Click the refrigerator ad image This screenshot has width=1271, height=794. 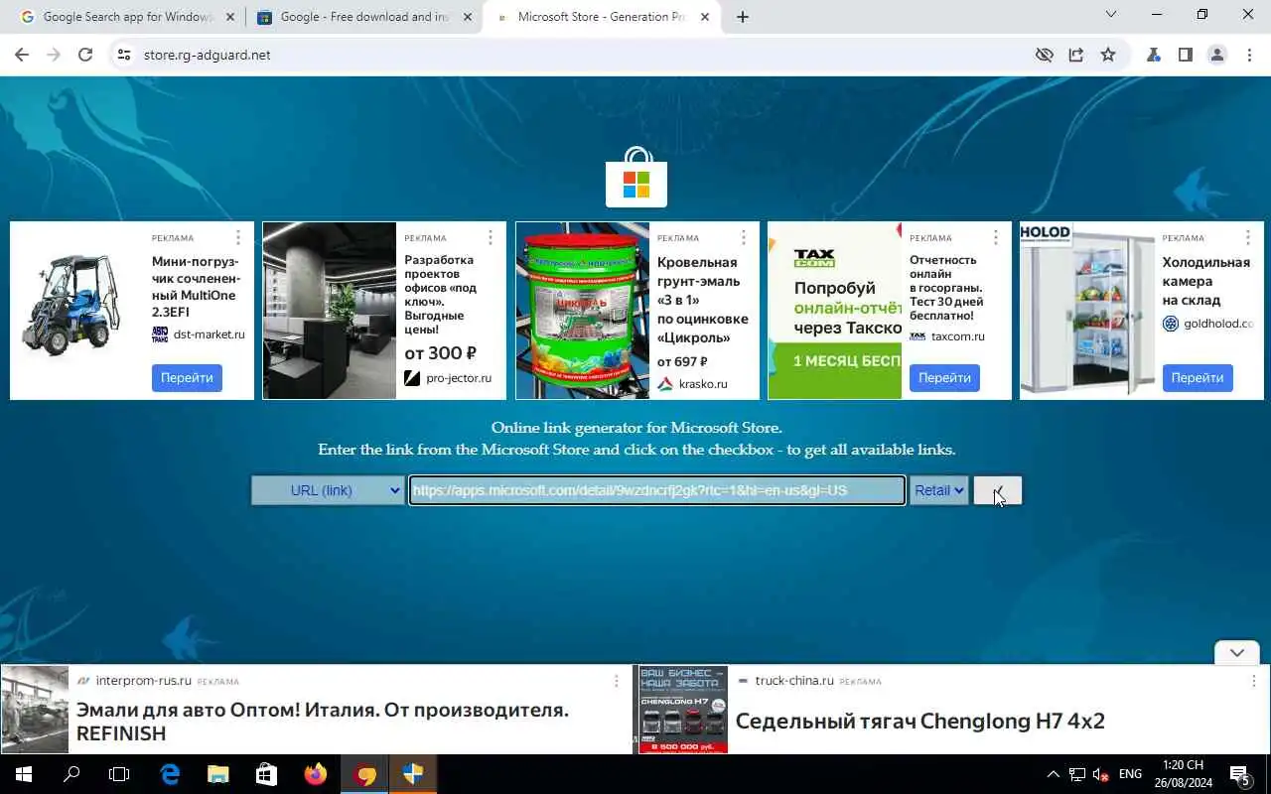[1087, 311]
